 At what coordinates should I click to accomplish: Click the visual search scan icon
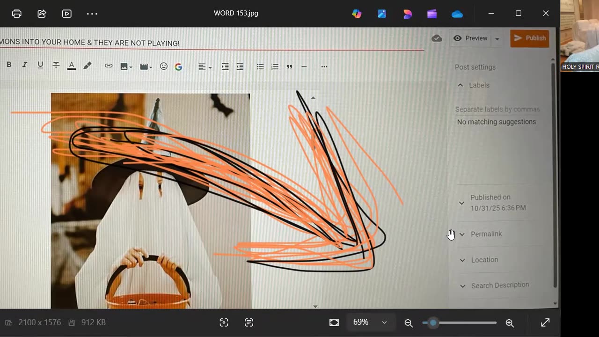coord(224,322)
